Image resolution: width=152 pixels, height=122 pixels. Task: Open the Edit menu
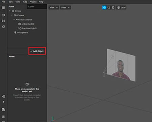[10, 2]
